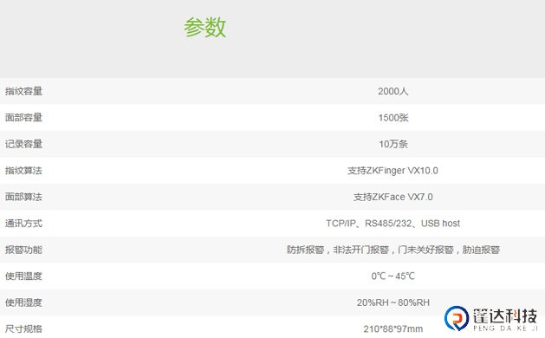545x338 pixels.
Task: Click the value 0℃～45℃
Action: pos(393,276)
